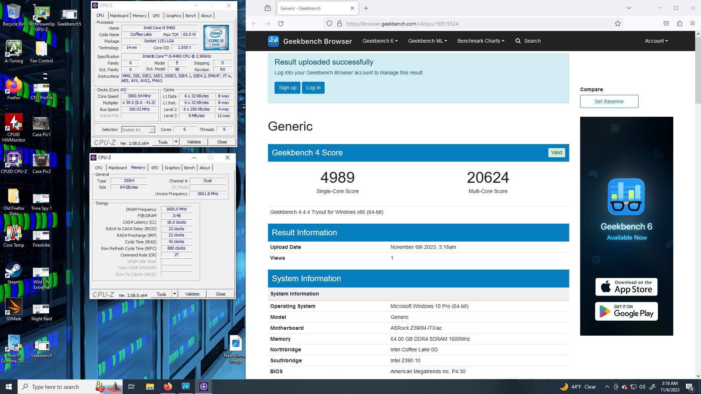The height and width of the screenshot is (394, 701).
Task: Click Download on the App Store badge
Action: pyautogui.click(x=627, y=287)
